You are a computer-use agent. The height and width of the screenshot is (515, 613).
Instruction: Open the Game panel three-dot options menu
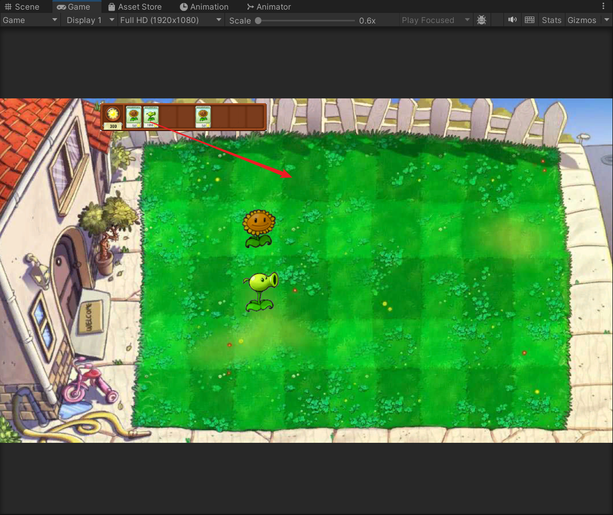click(604, 6)
